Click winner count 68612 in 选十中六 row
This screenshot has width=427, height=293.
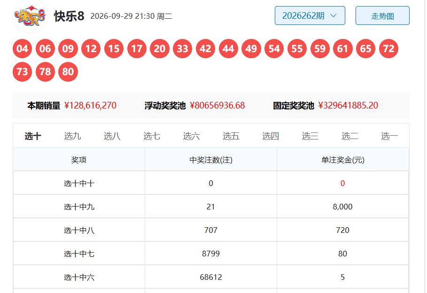[211, 277]
